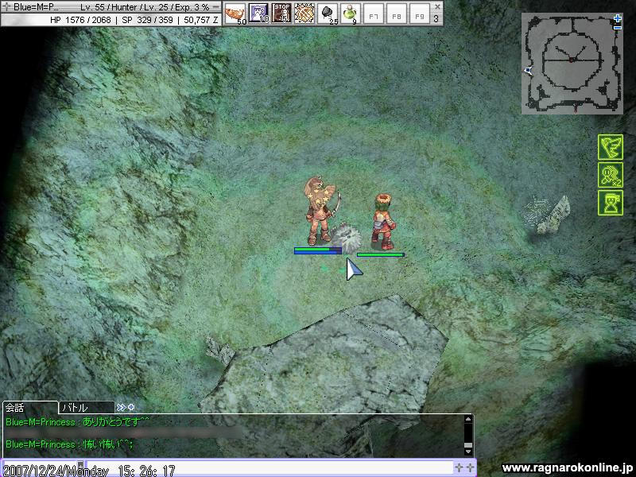Minimize the basic info status window
Screen dimensions: 636x477
(x=216, y=7)
